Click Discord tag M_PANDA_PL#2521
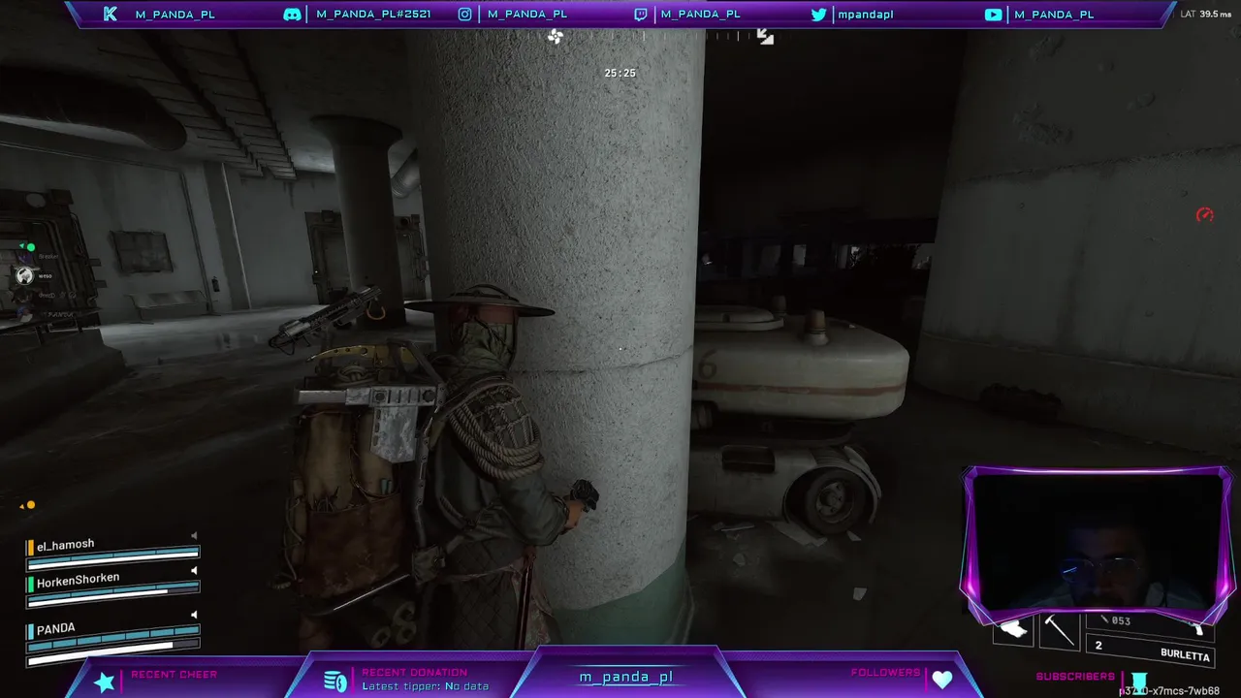The width and height of the screenshot is (1241, 698). pyautogui.click(x=373, y=15)
